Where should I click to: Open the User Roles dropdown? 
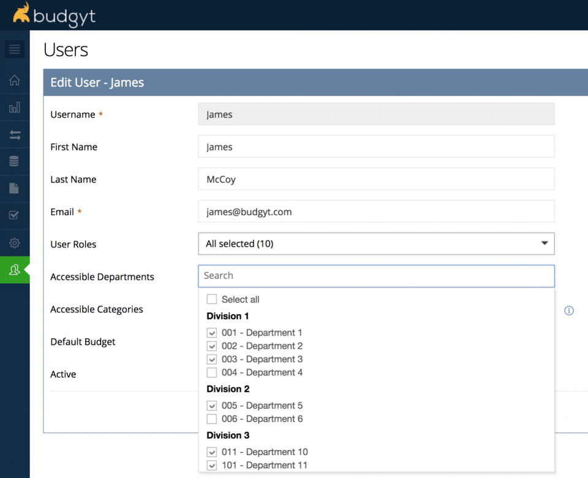(x=376, y=244)
